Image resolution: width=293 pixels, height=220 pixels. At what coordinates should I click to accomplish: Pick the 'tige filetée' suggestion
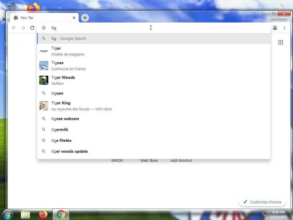tap(154, 140)
